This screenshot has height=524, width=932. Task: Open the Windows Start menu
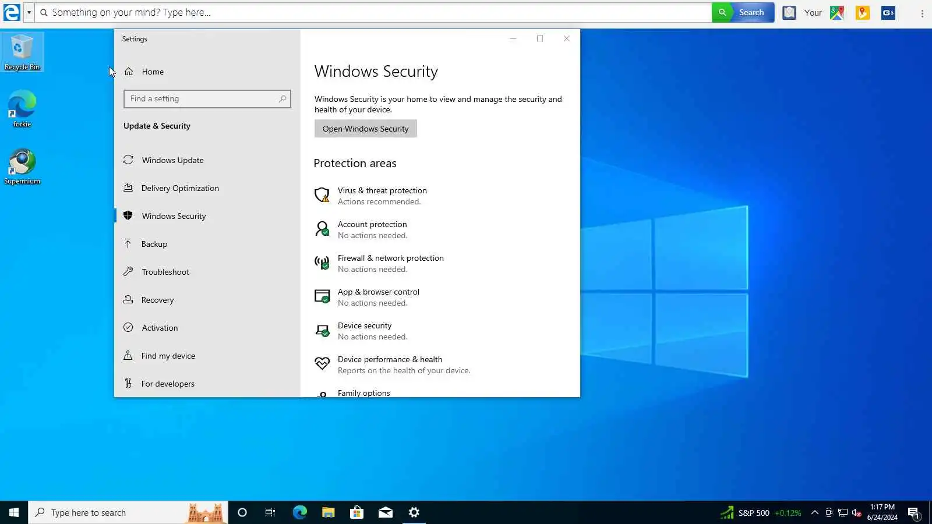point(14,512)
